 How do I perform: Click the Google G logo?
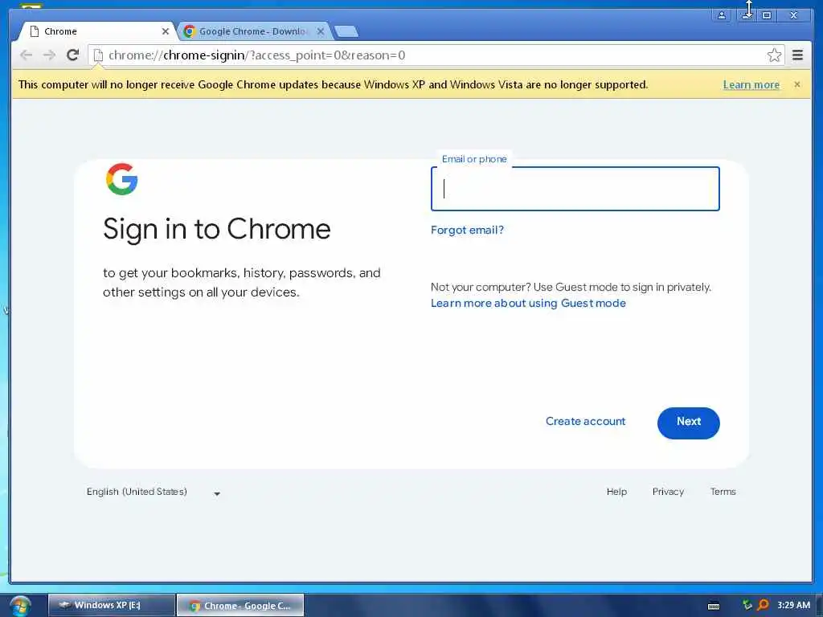point(122,179)
